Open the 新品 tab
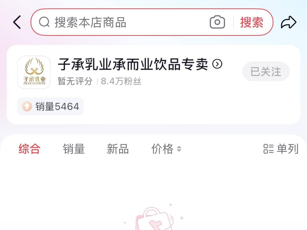This screenshot has width=307, height=230. click(x=118, y=149)
